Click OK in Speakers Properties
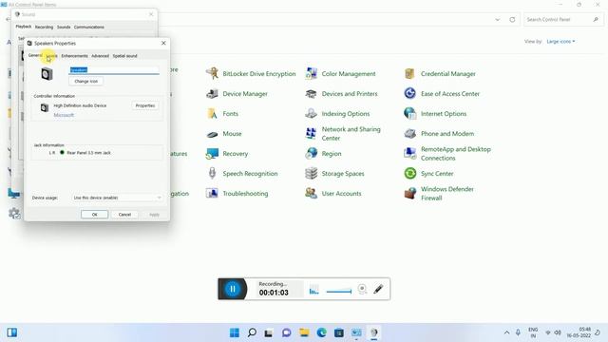 [x=95, y=215]
